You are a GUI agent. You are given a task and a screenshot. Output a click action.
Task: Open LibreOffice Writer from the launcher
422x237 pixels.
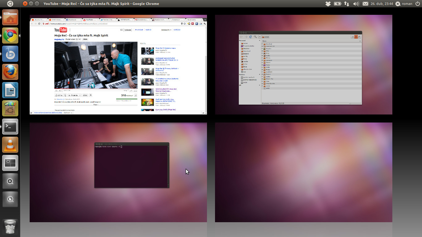pyautogui.click(x=10, y=90)
